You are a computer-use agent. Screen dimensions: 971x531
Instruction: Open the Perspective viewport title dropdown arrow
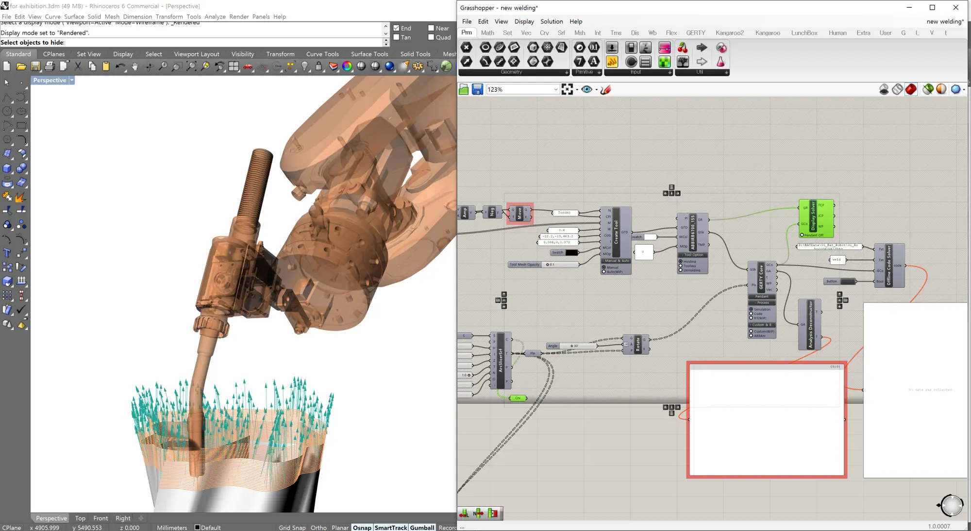coord(72,81)
